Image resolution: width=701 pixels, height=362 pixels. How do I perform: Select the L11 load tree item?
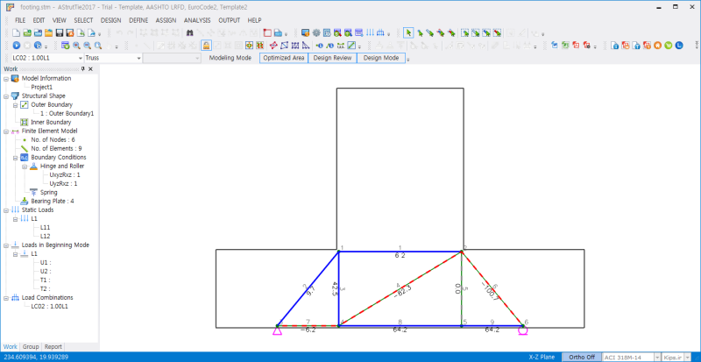[46, 227]
